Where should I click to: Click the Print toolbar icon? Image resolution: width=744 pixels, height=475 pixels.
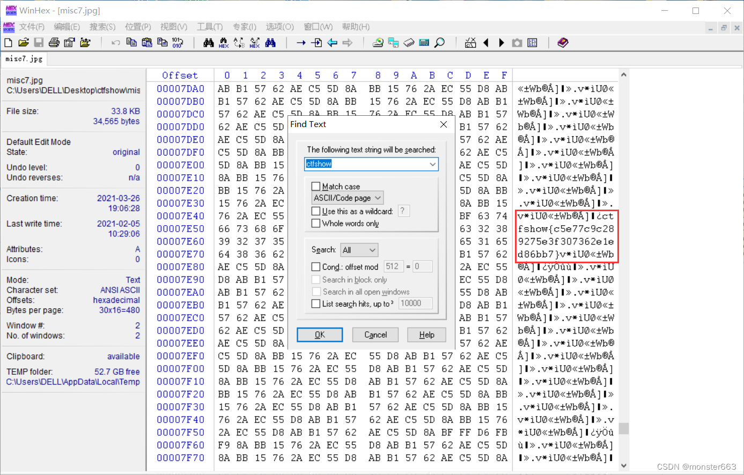click(x=54, y=42)
